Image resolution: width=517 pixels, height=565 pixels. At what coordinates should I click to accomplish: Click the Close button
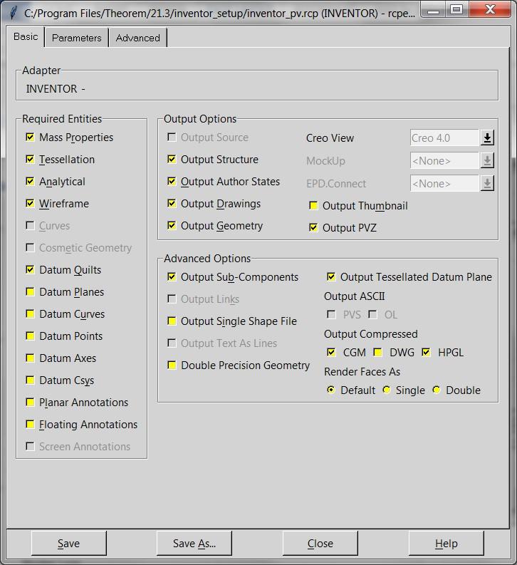pyautogui.click(x=320, y=543)
